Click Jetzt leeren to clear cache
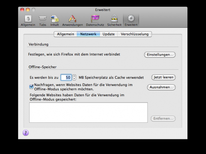The height and width of the screenshot is (154, 206). [164, 77]
